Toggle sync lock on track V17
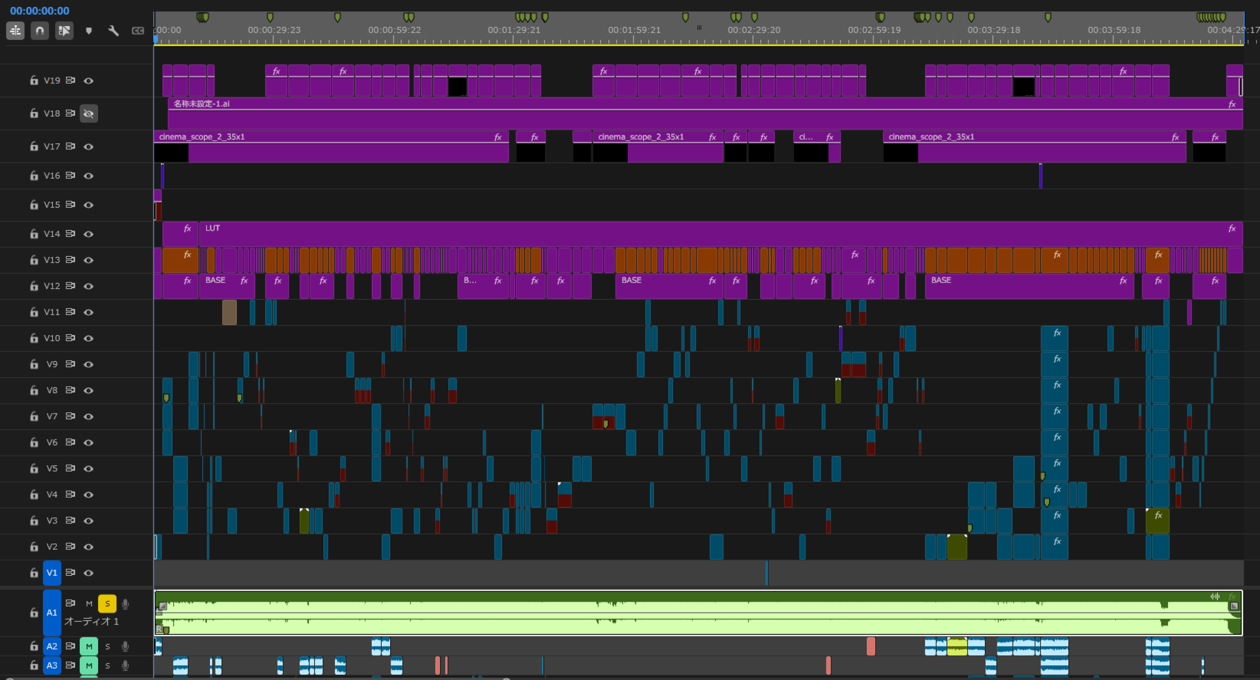Screen dimensions: 1260x680 (x=70, y=146)
